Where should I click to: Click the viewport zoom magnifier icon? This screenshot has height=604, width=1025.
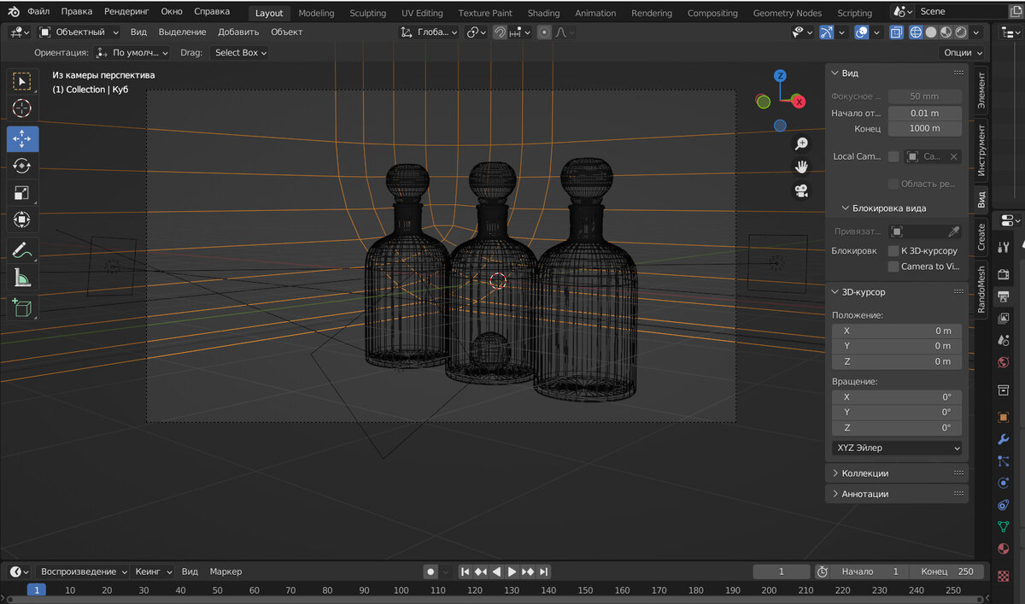[x=801, y=144]
